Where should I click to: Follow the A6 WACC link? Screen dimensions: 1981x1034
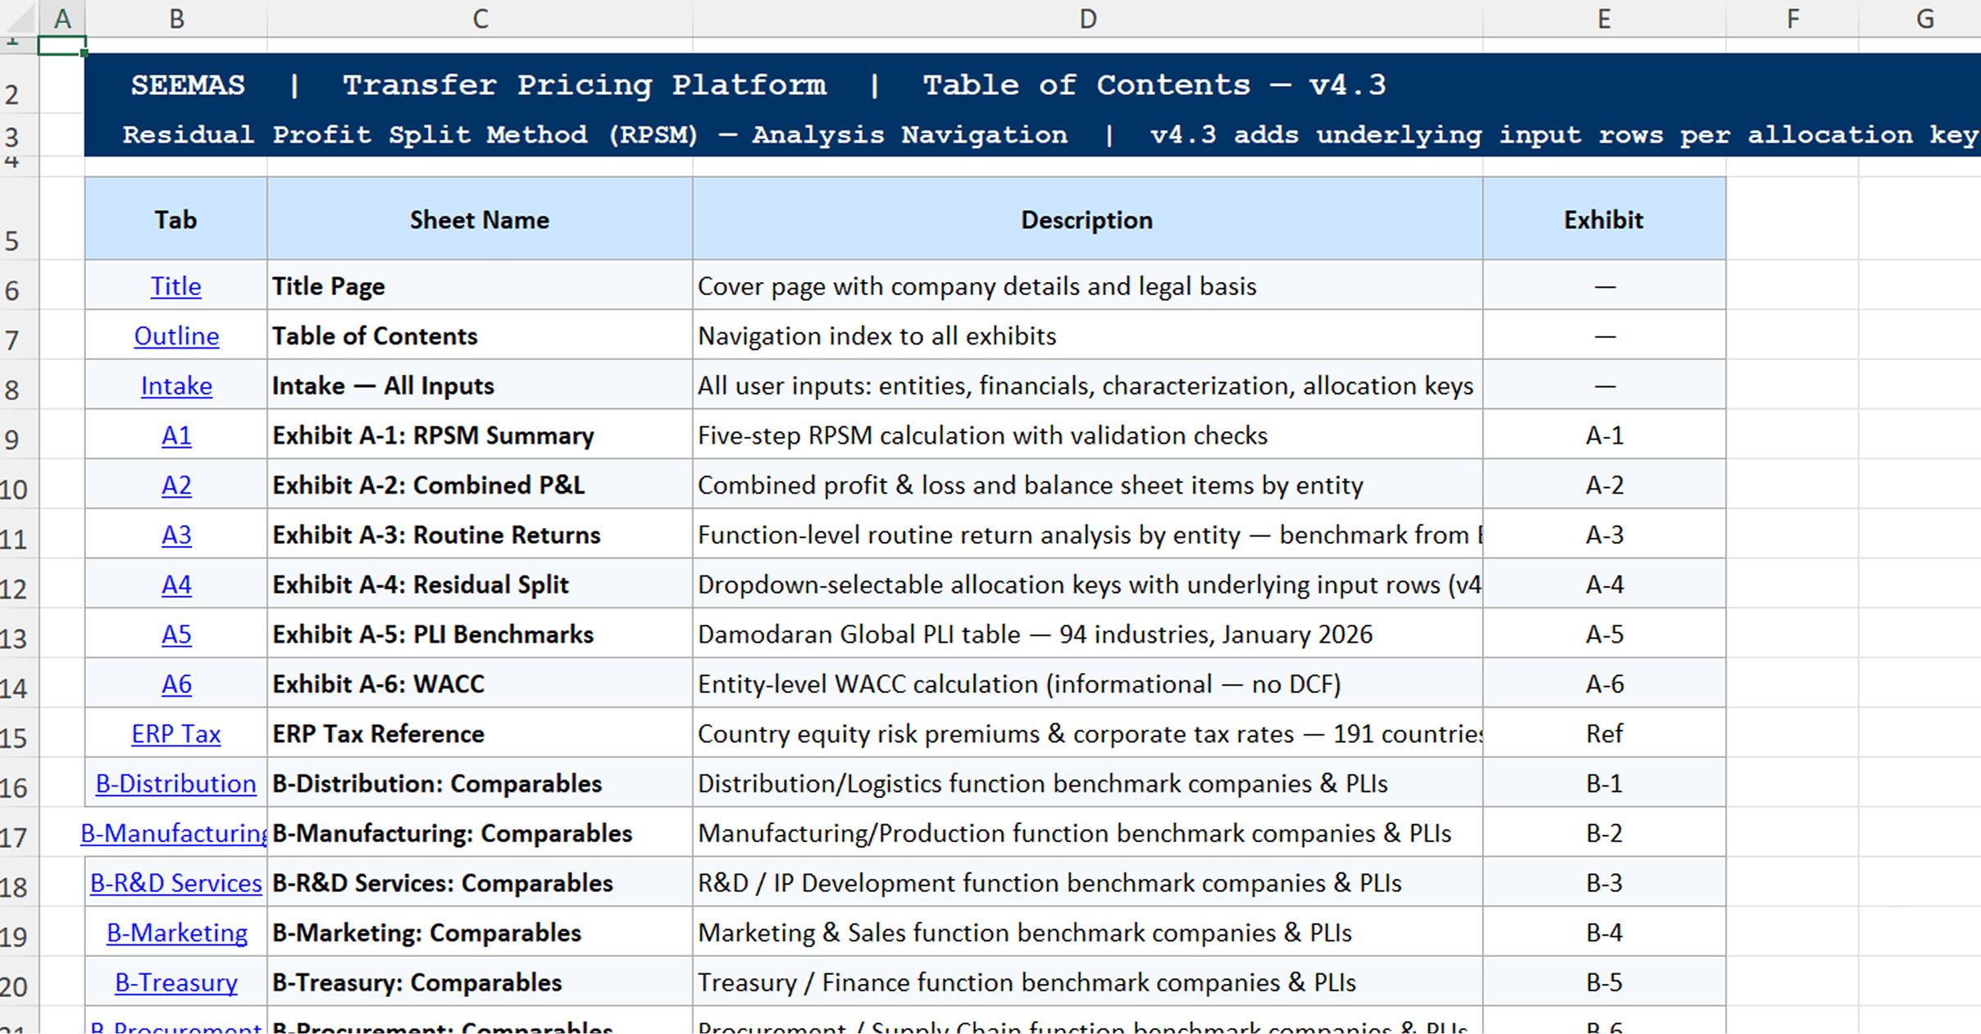176,684
